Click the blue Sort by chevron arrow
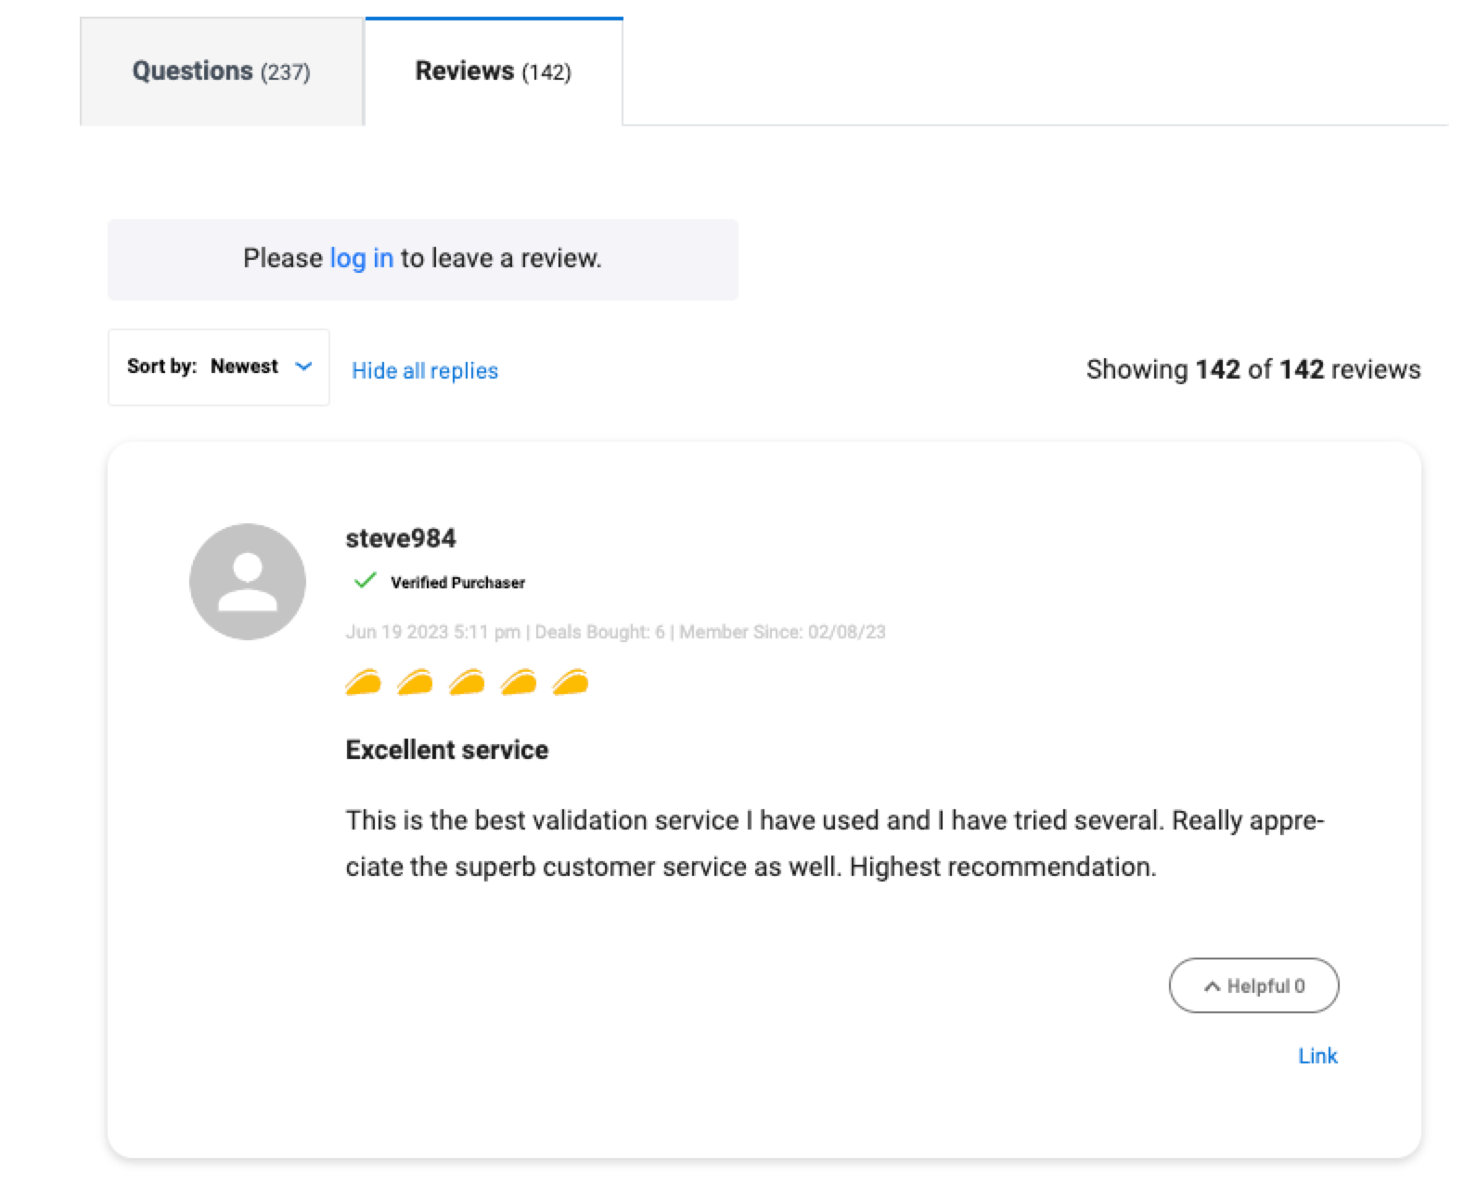The image size is (1477, 1184). pos(303,367)
